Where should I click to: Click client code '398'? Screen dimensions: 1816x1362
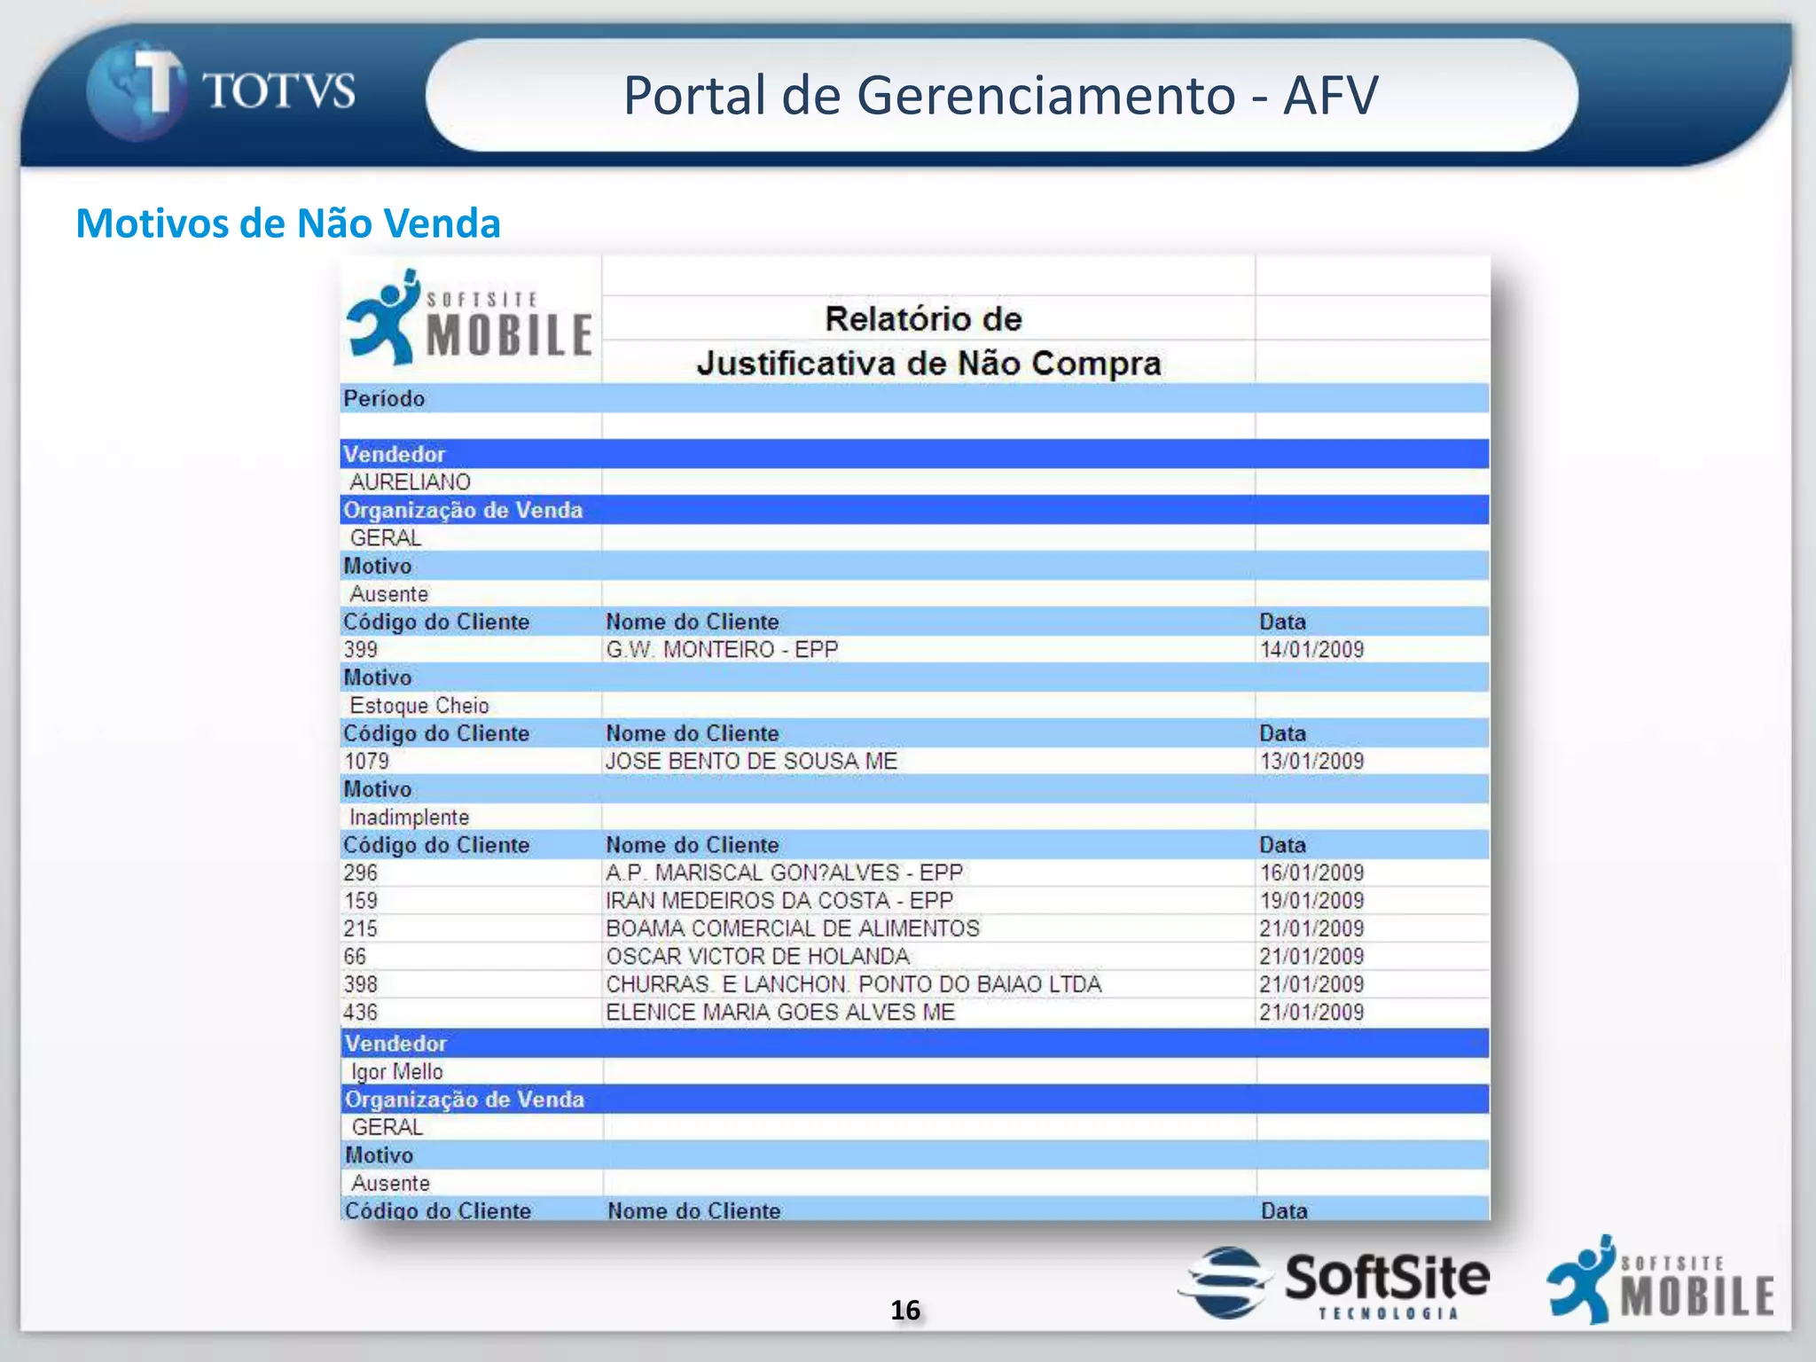tap(360, 984)
